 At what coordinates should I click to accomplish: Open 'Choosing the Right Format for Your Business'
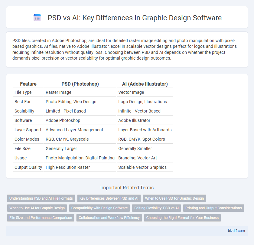tap(182, 218)
